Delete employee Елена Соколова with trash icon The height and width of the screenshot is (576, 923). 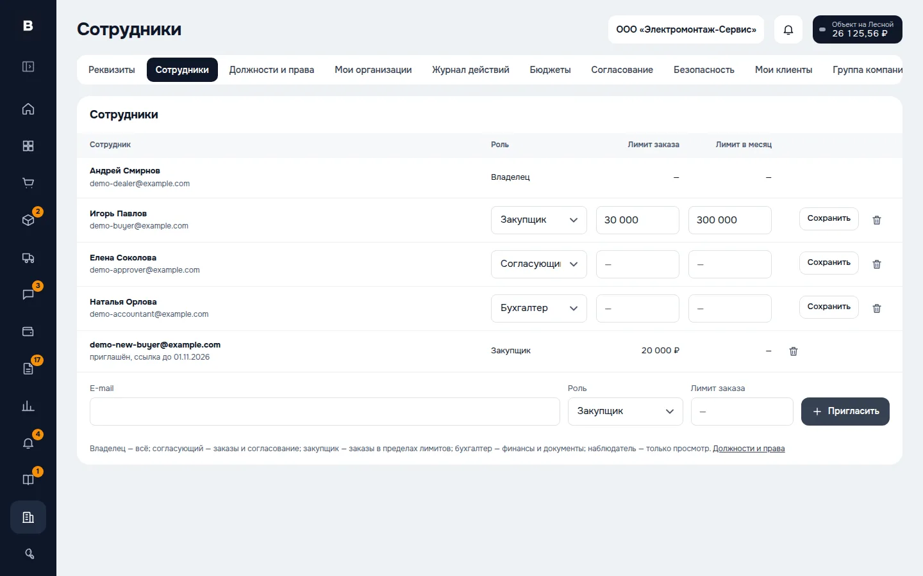(x=877, y=264)
